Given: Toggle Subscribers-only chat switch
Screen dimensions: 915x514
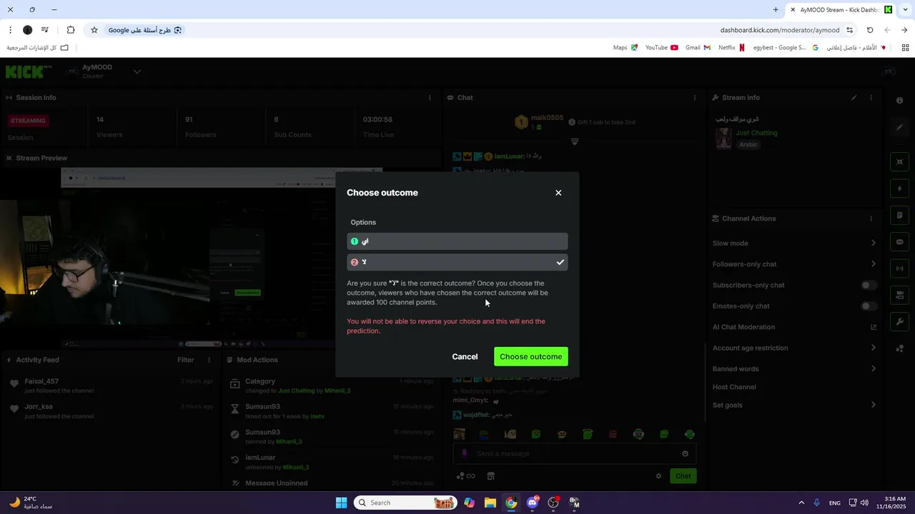Looking at the screenshot, I should click(x=869, y=285).
